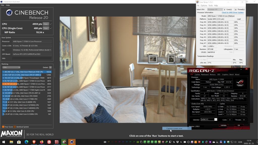This screenshot has width=258, height=145.
Task: Switch HUN keyboard language indicator
Action: click(240, 142)
